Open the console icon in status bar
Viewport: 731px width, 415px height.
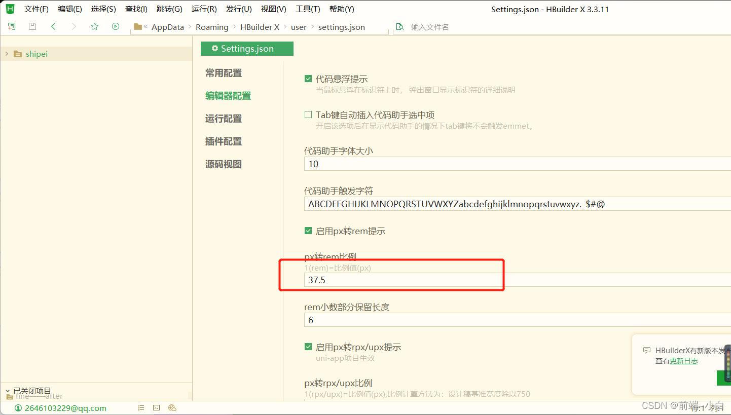156,407
